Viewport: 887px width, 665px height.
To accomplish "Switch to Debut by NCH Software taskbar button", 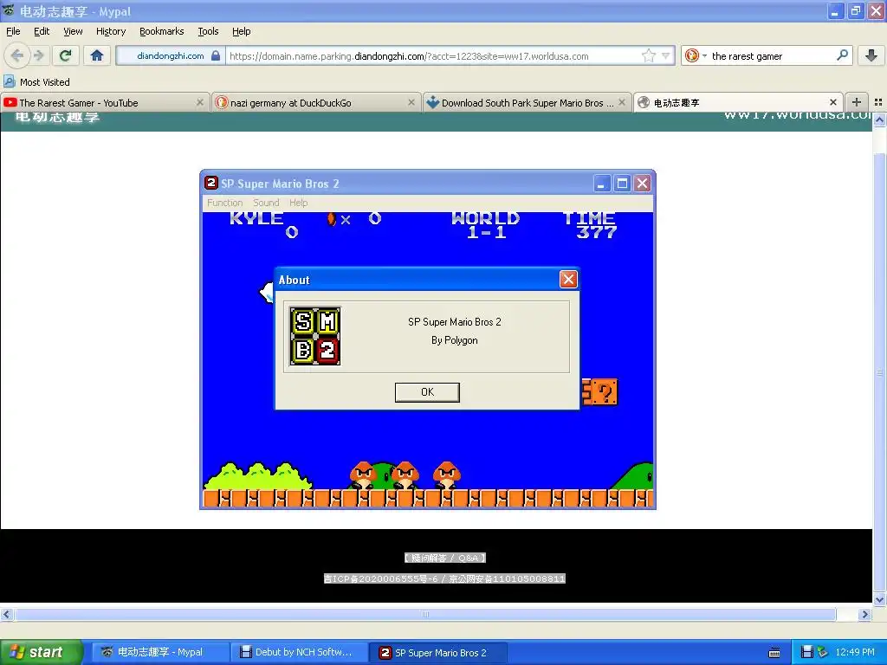I will tap(299, 652).
